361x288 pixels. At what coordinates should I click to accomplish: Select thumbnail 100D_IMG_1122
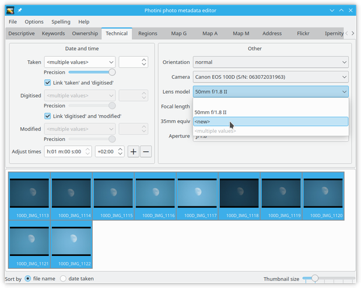pyautogui.click(x=71, y=244)
